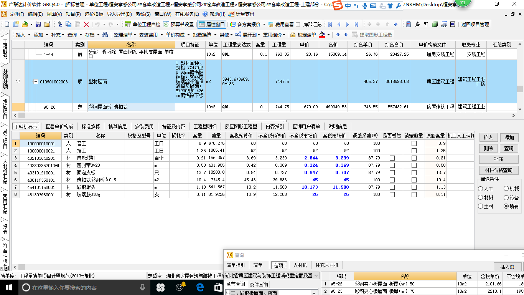Open Windows Start menu
The image size is (524, 295).
(x=8, y=287)
